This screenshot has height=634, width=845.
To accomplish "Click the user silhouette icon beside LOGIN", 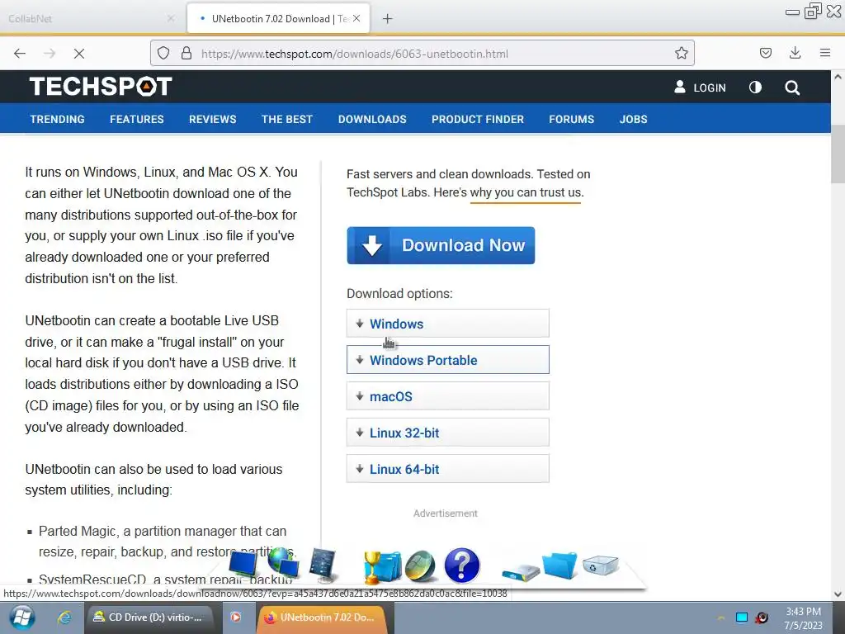I will (x=680, y=87).
